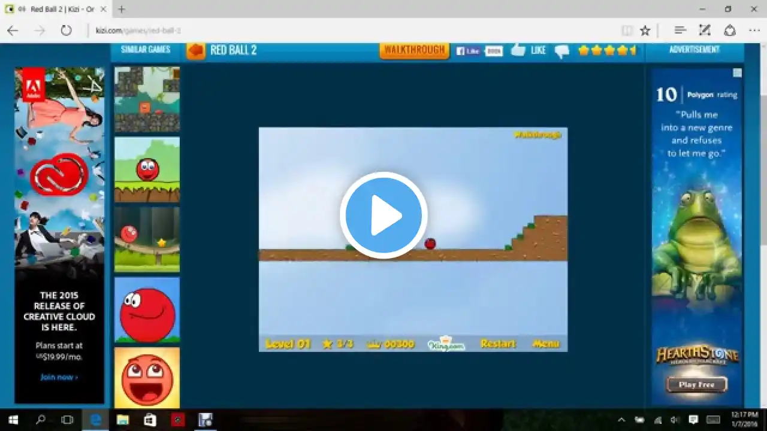This screenshot has height=431, width=767.
Task: Add the page to favorites with the star icon
Action: click(645, 31)
